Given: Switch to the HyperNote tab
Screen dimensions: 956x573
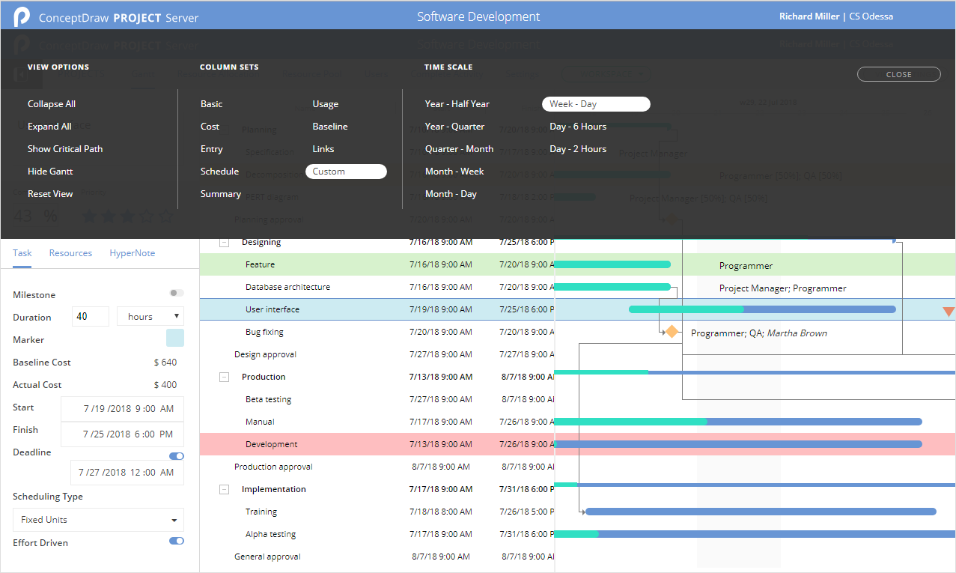Looking at the screenshot, I should tap(133, 253).
